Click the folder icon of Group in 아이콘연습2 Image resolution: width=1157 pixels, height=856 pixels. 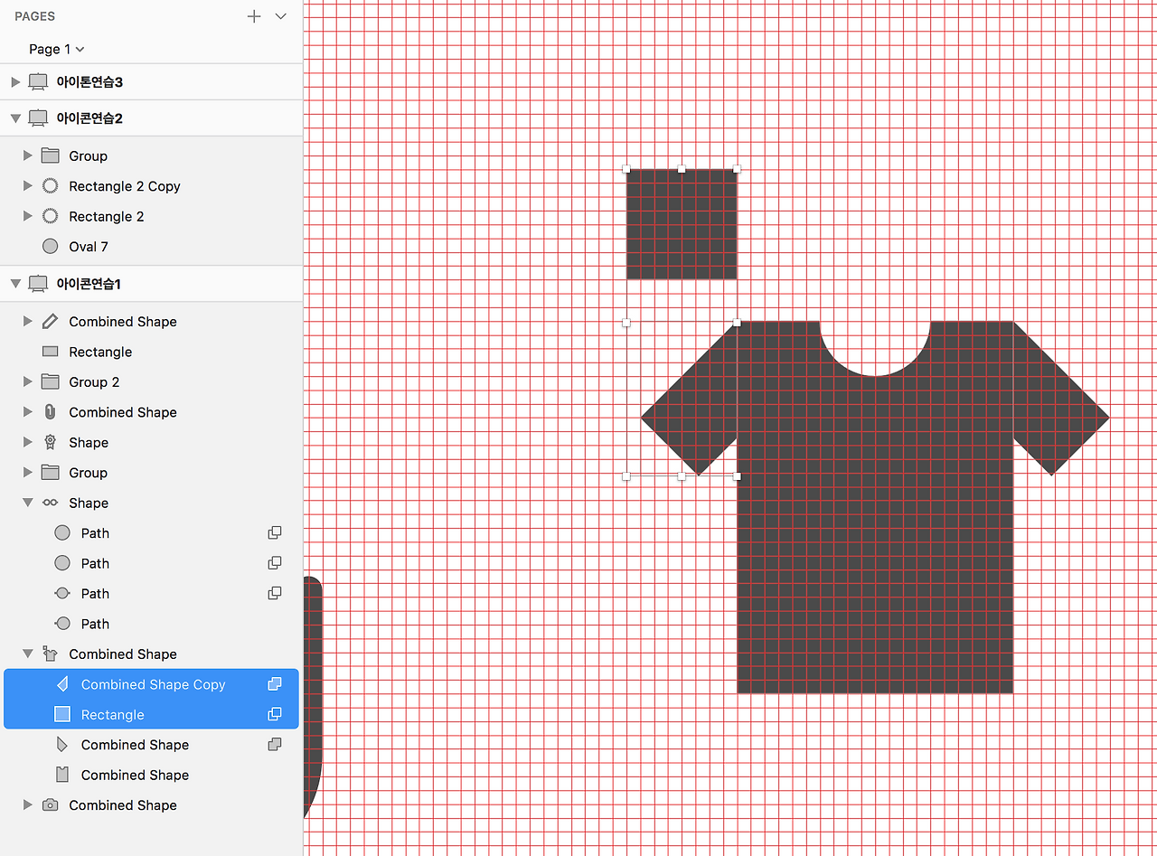(51, 155)
